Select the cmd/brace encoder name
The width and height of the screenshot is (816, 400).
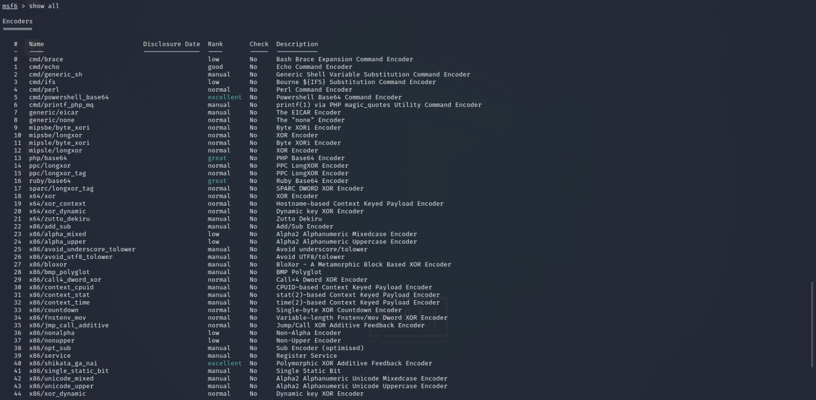pos(46,60)
